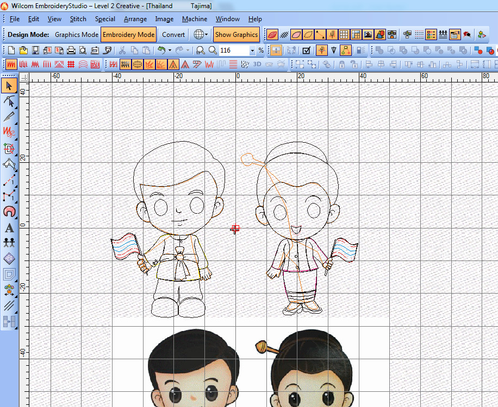Open the Arrange menu
498x407 pixels.
coord(135,19)
